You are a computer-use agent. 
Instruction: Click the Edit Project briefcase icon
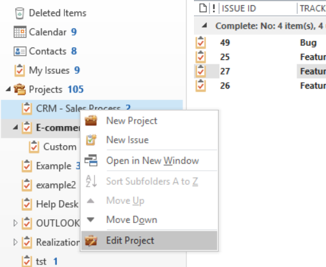[x=91, y=241]
